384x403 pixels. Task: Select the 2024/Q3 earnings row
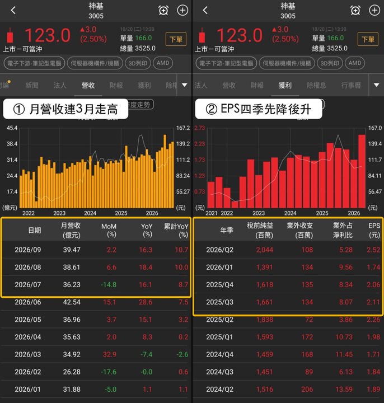[288, 372]
